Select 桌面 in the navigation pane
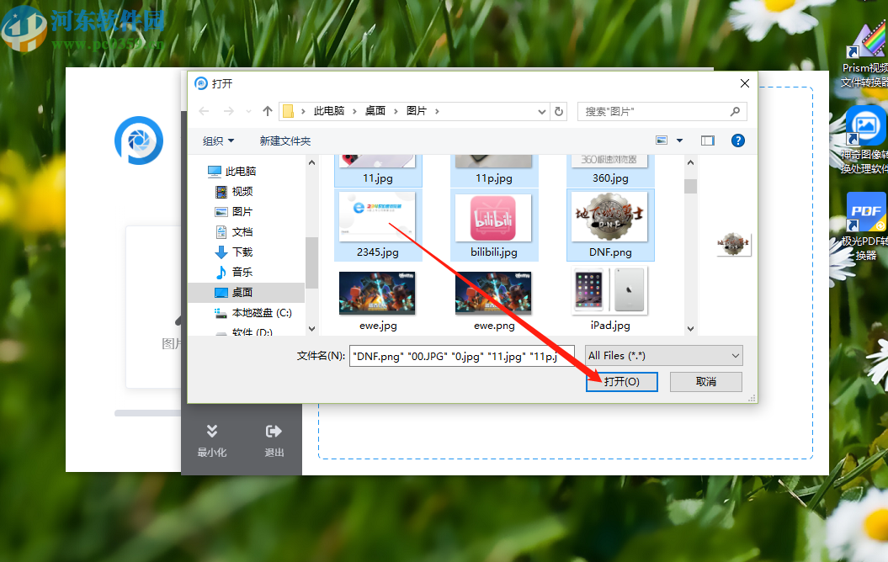Image resolution: width=888 pixels, height=562 pixels. (x=234, y=293)
